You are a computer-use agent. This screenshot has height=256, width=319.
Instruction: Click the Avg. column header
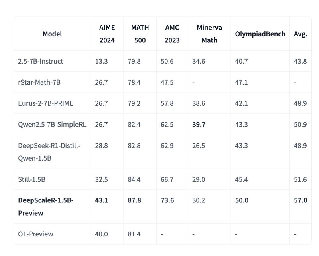[301, 34]
